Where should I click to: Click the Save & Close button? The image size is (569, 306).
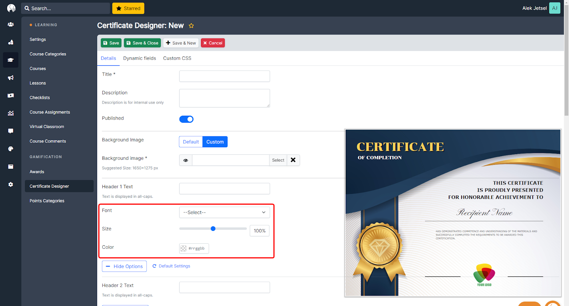pyautogui.click(x=142, y=43)
